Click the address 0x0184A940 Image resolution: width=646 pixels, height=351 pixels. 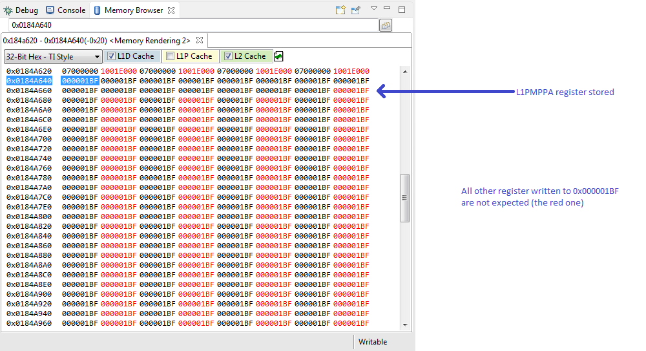pos(29,314)
